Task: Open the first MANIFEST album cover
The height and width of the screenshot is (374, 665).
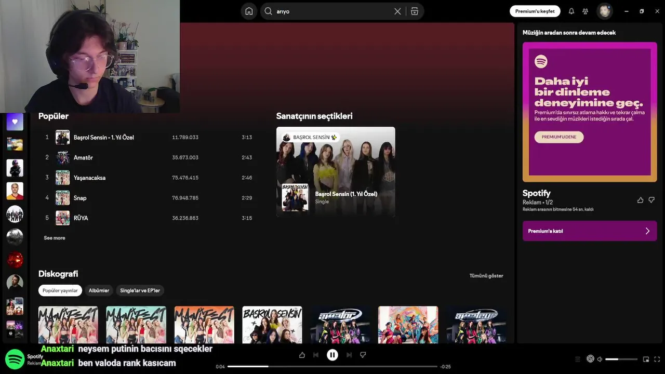Action: coord(68,325)
